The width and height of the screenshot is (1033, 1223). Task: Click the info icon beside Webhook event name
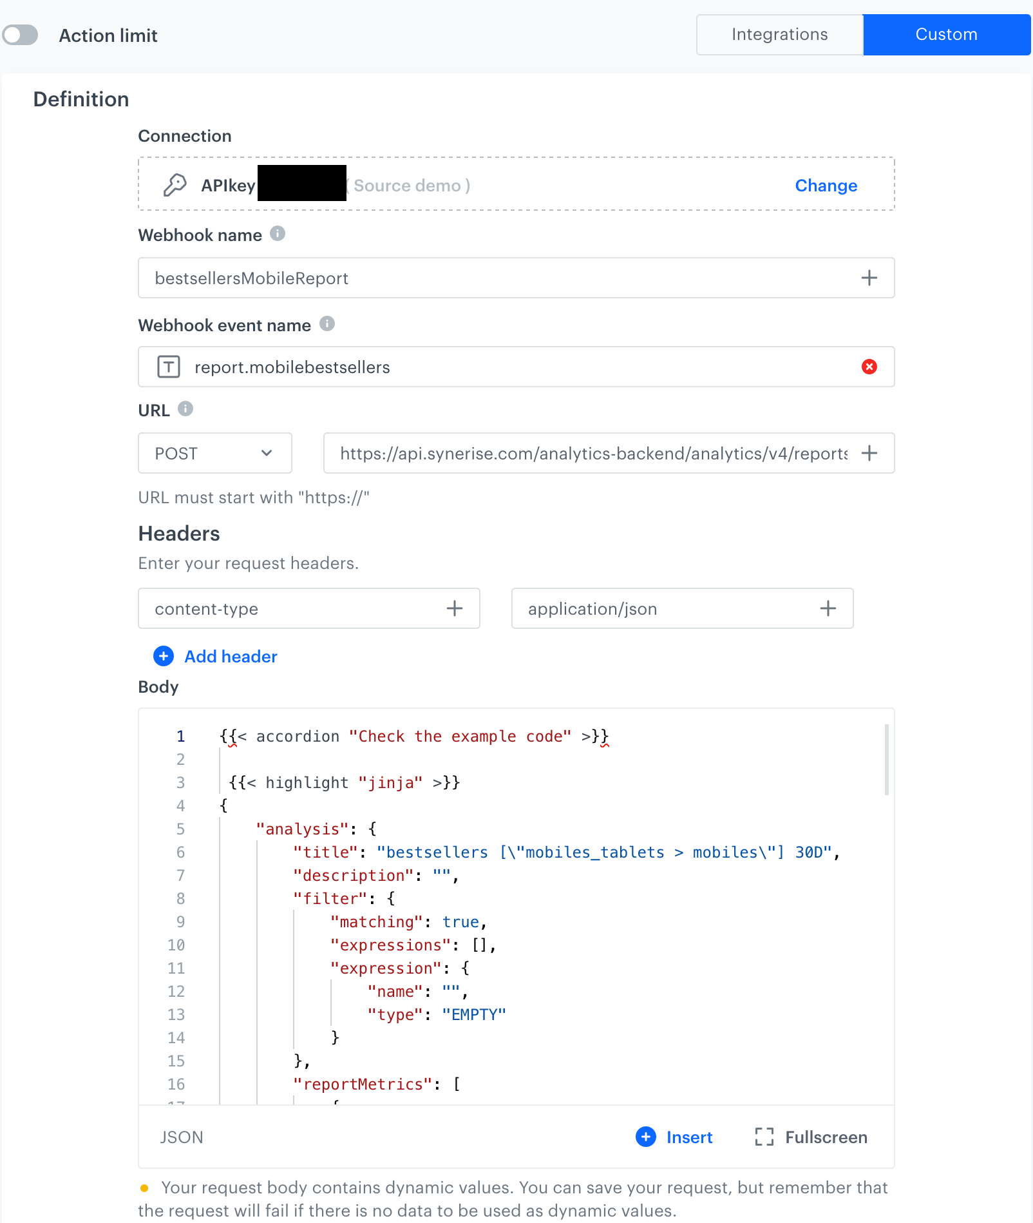(x=327, y=324)
